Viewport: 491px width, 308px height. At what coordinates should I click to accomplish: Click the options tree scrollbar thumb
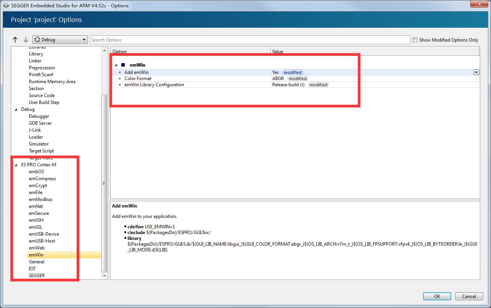104,183
